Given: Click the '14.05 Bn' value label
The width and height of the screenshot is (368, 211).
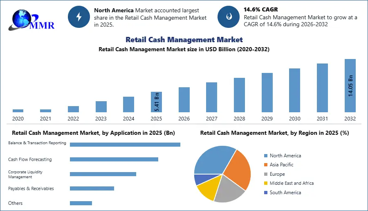Looking at the screenshot, I should [x=350, y=86].
